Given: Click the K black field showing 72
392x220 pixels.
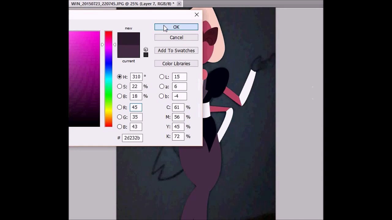Looking at the screenshot, I should [178, 136].
